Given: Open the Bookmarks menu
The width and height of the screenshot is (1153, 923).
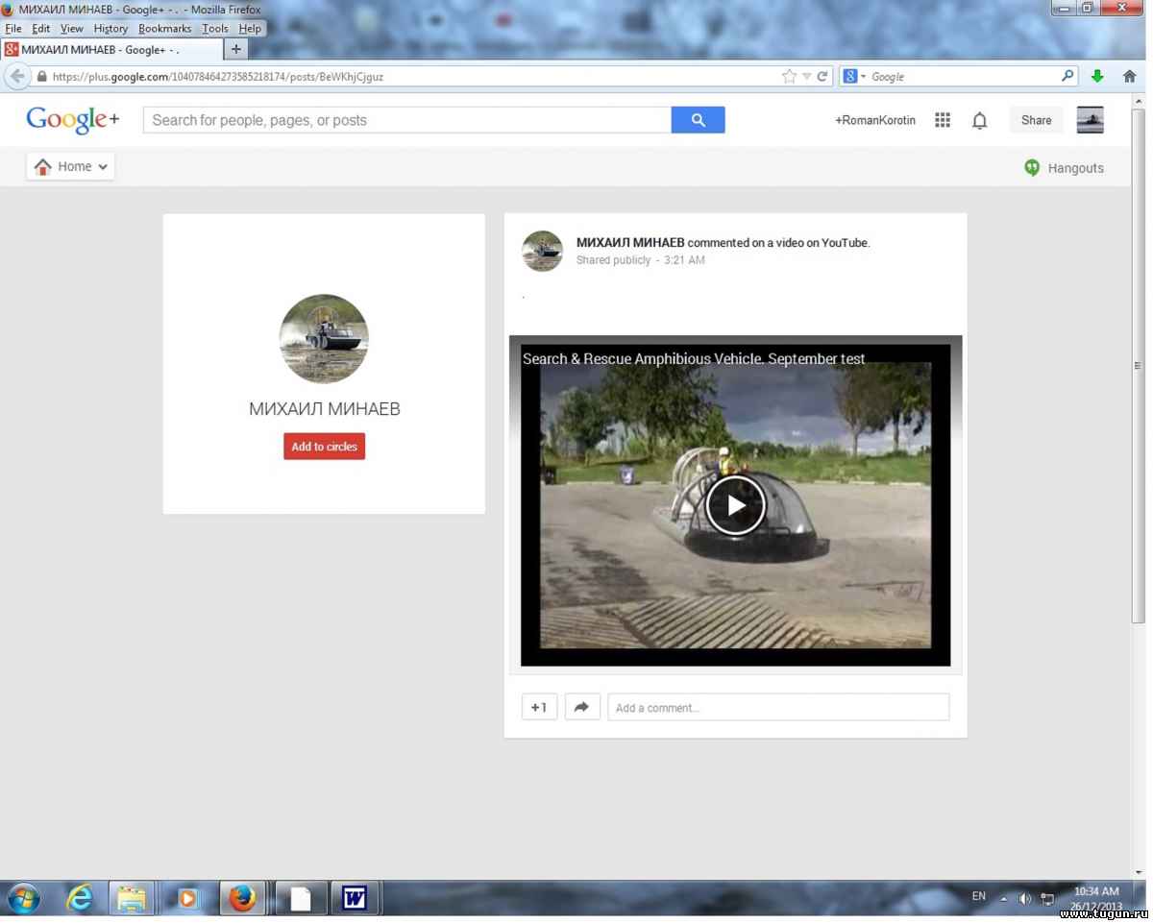Looking at the screenshot, I should pyautogui.click(x=165, y=29).
